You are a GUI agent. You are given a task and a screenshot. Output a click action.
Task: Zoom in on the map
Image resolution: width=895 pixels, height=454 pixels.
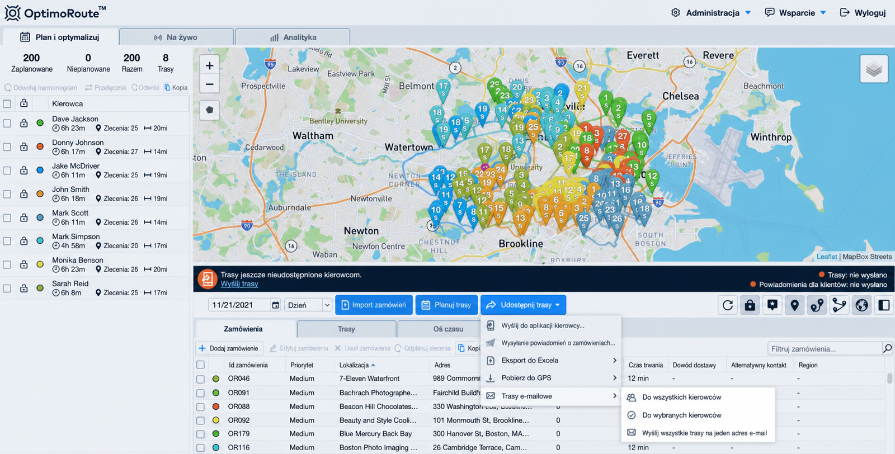209,65
